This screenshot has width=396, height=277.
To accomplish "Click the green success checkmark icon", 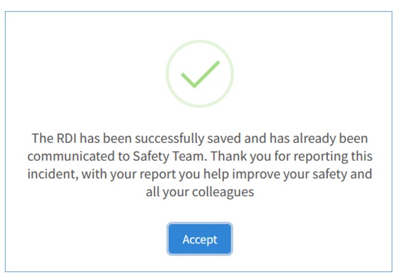I will [x=200, y=74].
